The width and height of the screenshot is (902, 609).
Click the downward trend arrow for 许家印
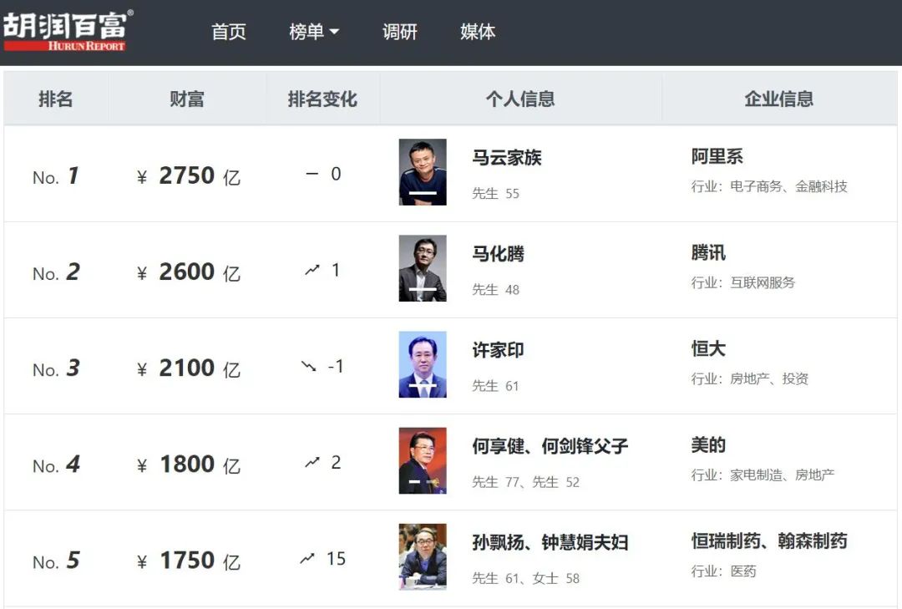(309, 367)
